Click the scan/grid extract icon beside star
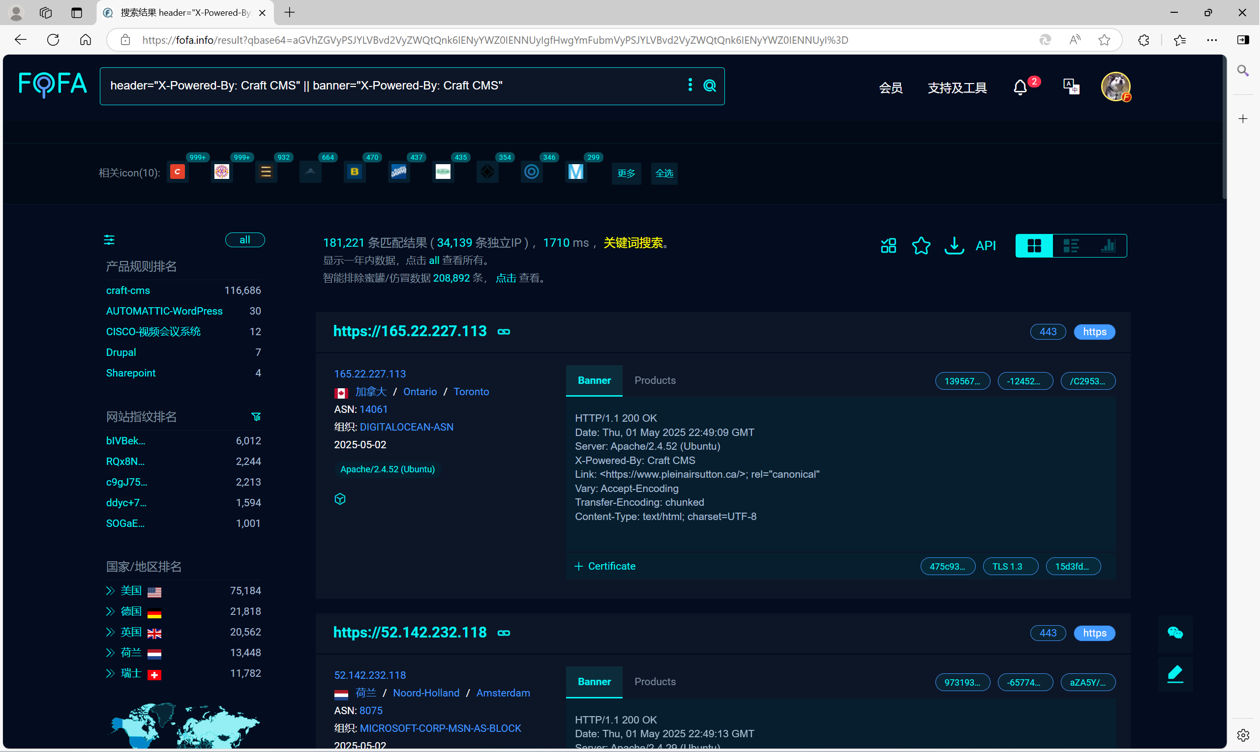 (888, 246)
